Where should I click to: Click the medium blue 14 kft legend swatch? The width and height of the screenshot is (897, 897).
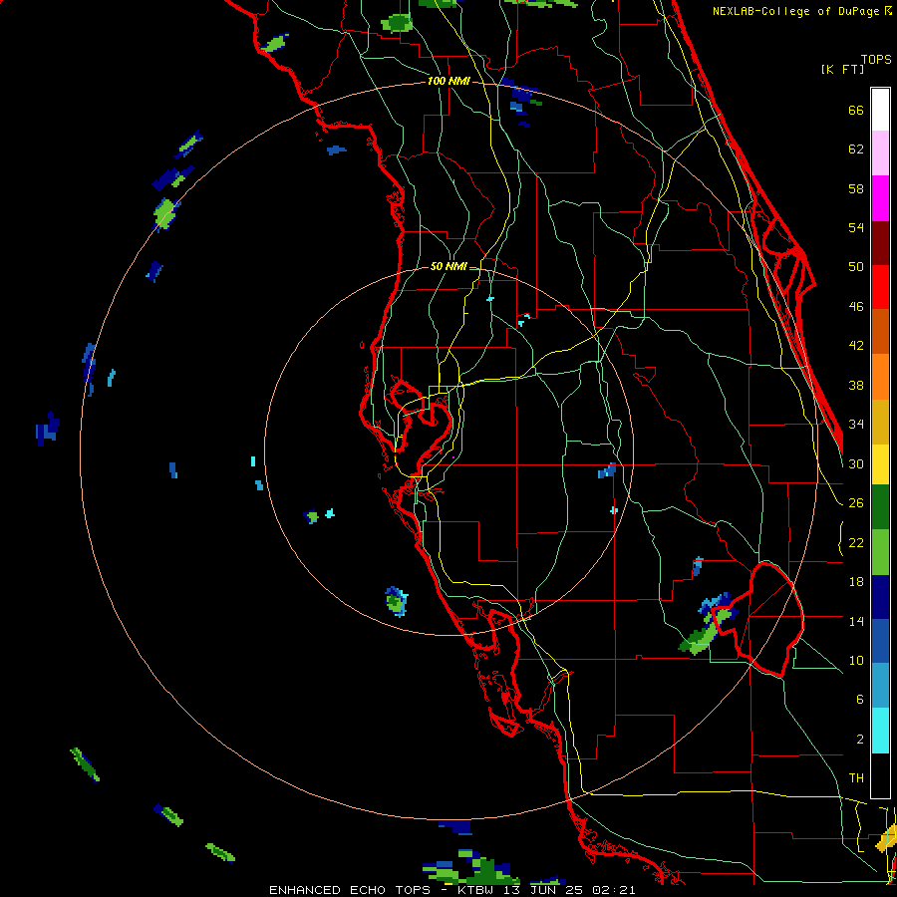pyautogui.click(x=880, y=641)
